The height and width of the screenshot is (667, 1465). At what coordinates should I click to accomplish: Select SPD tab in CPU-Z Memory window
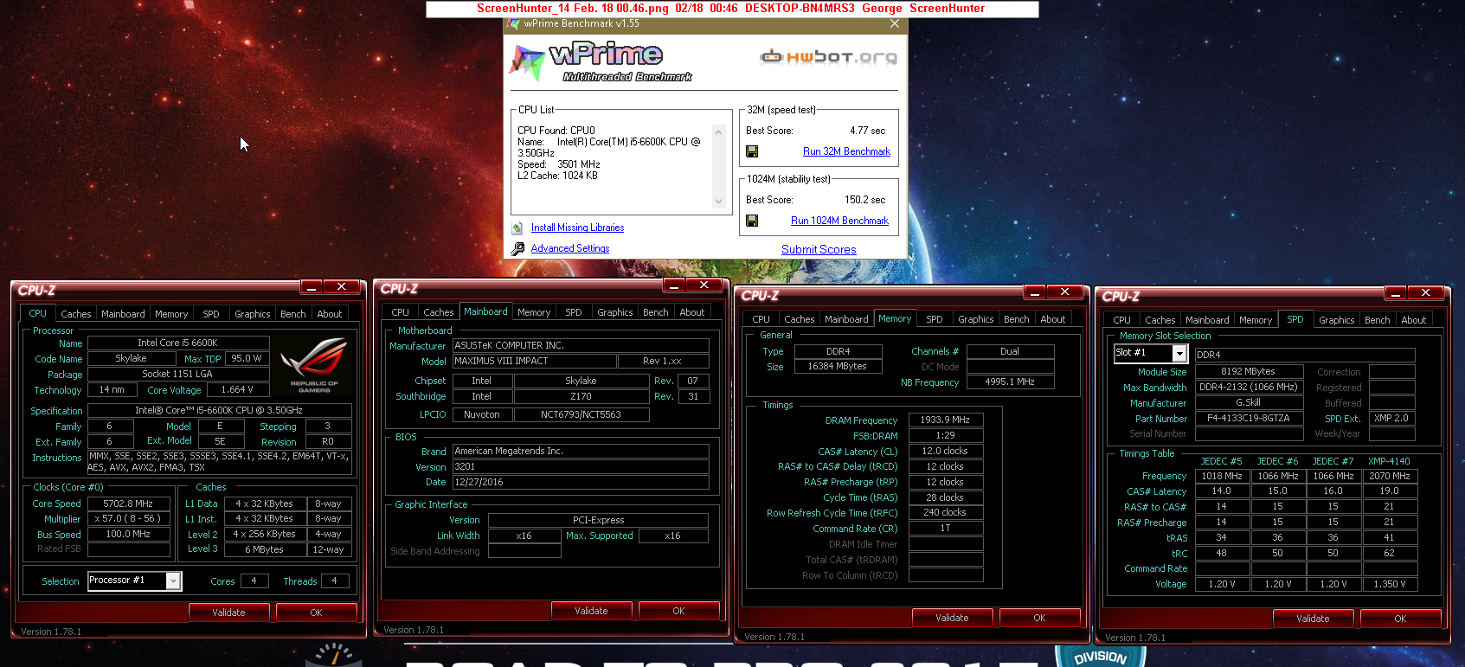click(x=935, y=319)
